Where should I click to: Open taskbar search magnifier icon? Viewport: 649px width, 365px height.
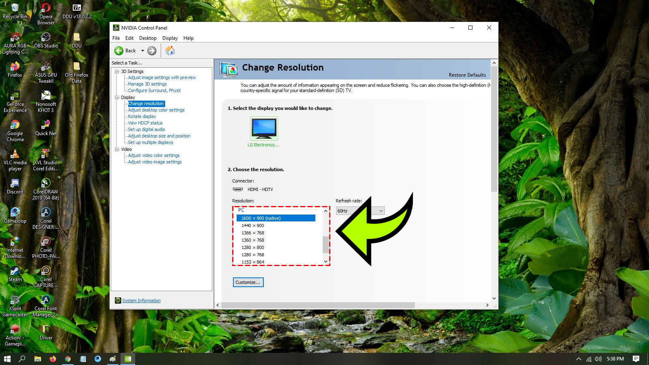click(22, 359)
